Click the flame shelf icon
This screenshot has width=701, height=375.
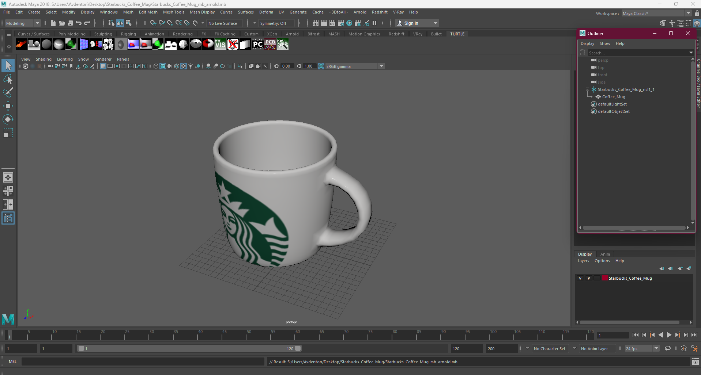[x=22, y=45]
